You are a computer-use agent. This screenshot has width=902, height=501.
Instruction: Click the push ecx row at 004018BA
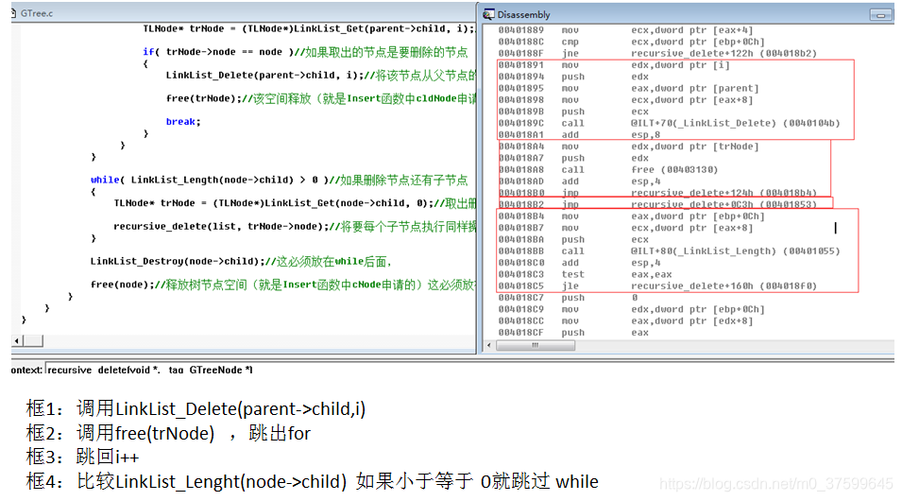point(573,239)
